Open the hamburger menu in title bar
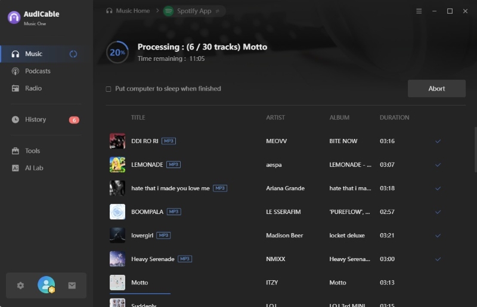477x307 pixels. coord(419,11)
